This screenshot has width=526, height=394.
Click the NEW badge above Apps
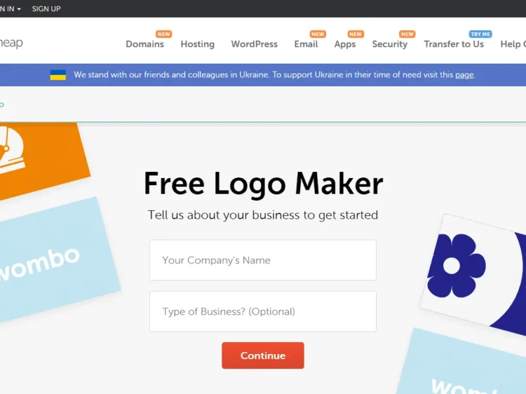point(356,34)
